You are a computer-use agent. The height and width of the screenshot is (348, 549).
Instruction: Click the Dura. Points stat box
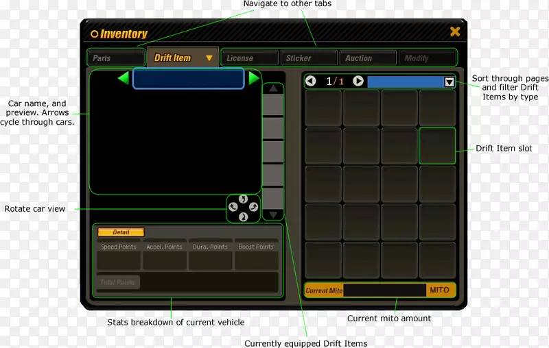coord(210,260)
